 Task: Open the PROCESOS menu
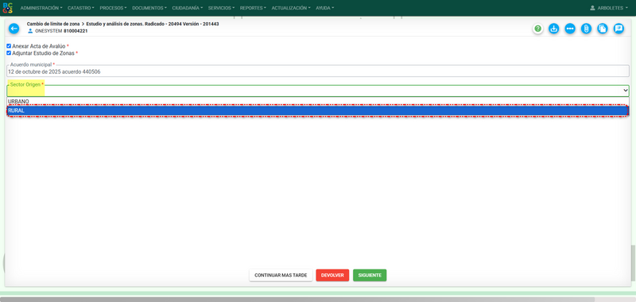[113, 8]
